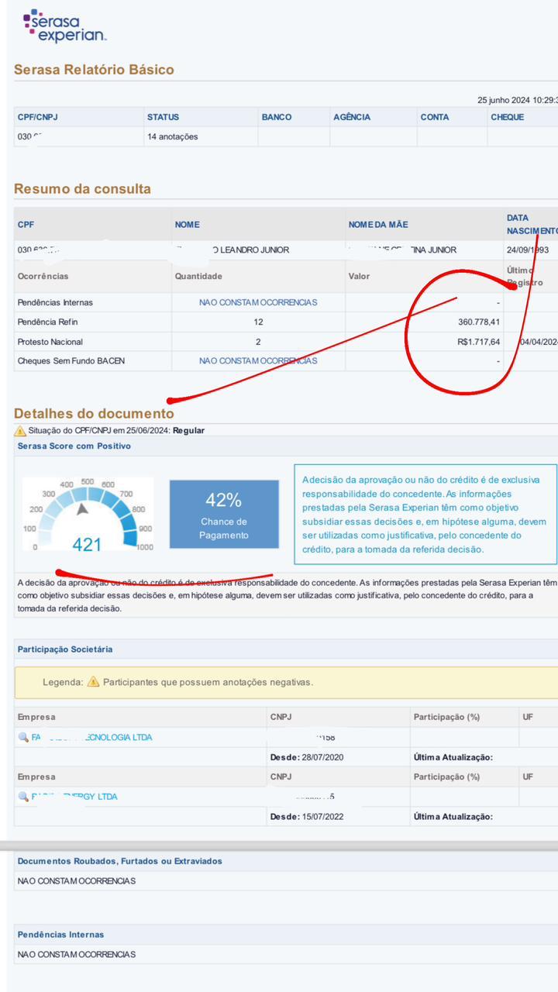Click the magnifier icon for the ENERGY LTDA company
The width and height of the screenshot is (558, 992).
(x=23, y=797)
